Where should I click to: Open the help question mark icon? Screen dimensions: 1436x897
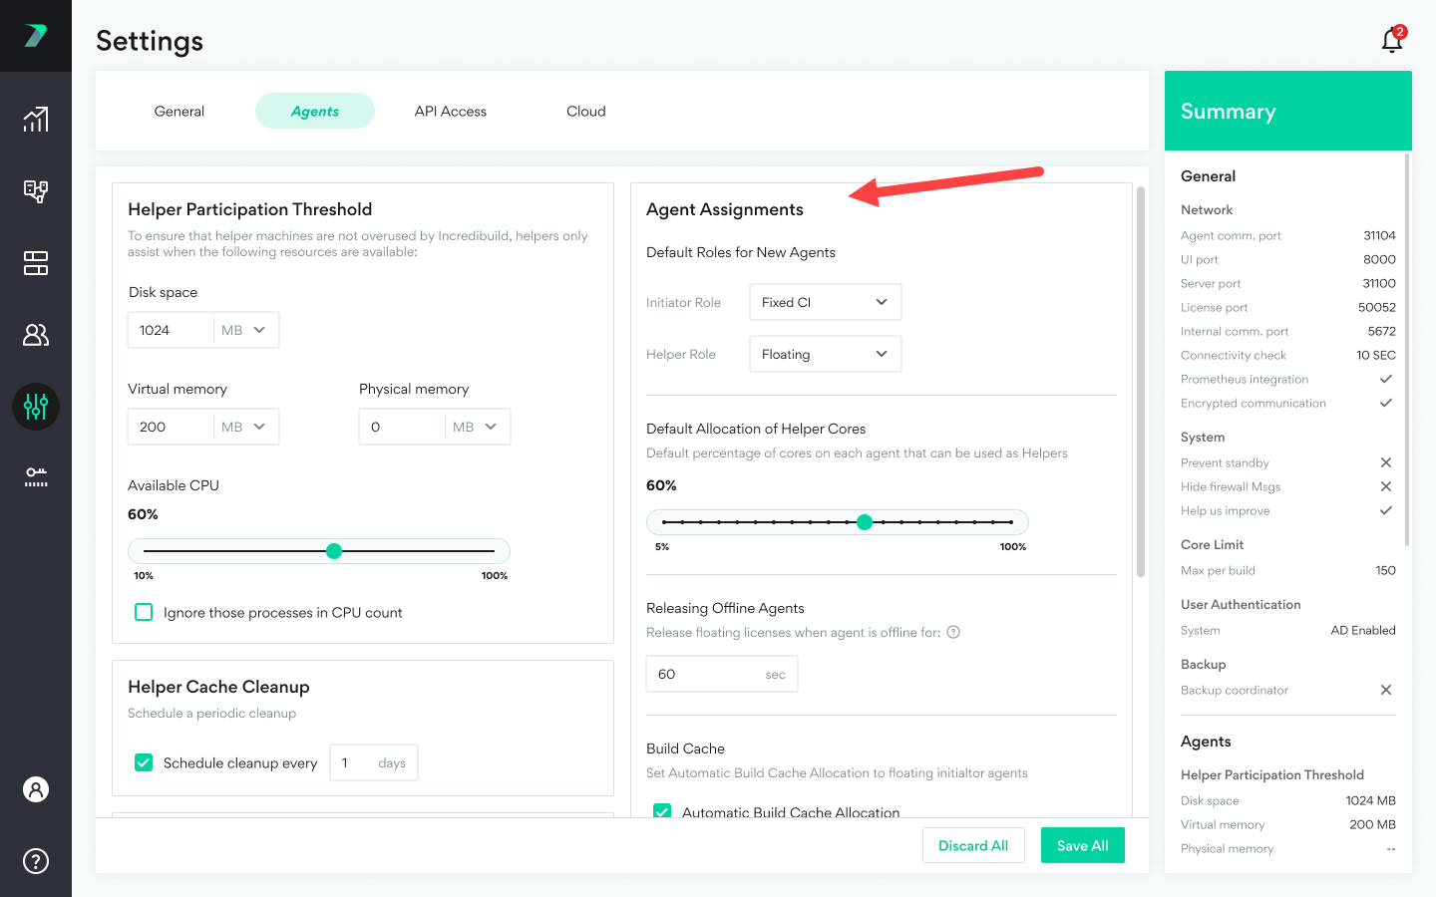pyautogui.click(x=36, y=861)
